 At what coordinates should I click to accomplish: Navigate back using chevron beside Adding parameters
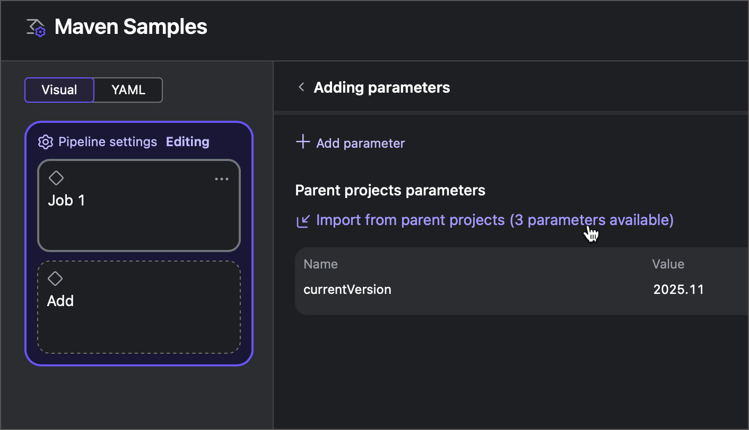click(301, 87)
